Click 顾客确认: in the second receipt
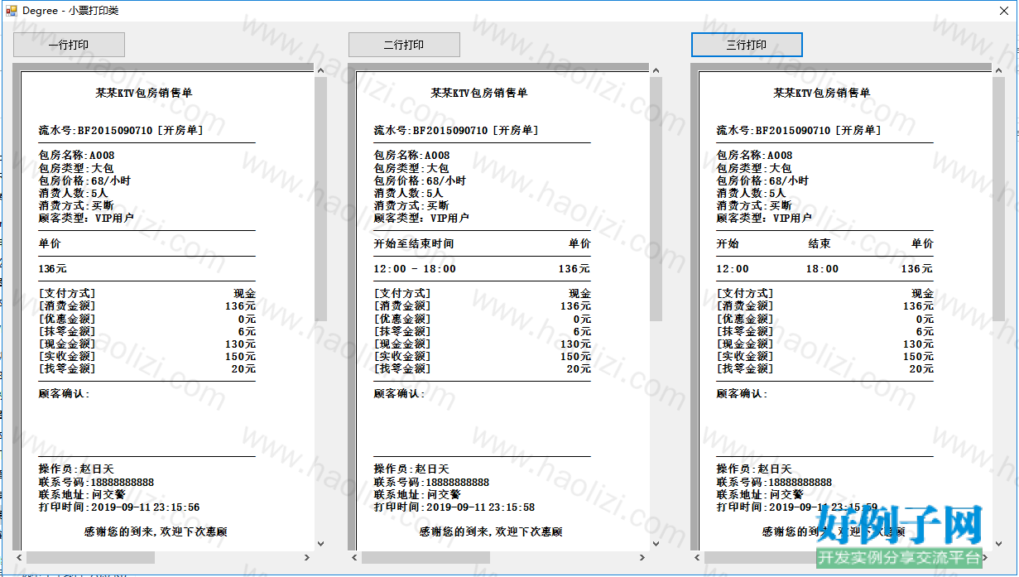The image size is (1019, 577). (x=399, y=394)
